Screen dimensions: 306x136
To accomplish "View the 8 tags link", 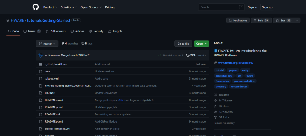I will pos(87,44).
